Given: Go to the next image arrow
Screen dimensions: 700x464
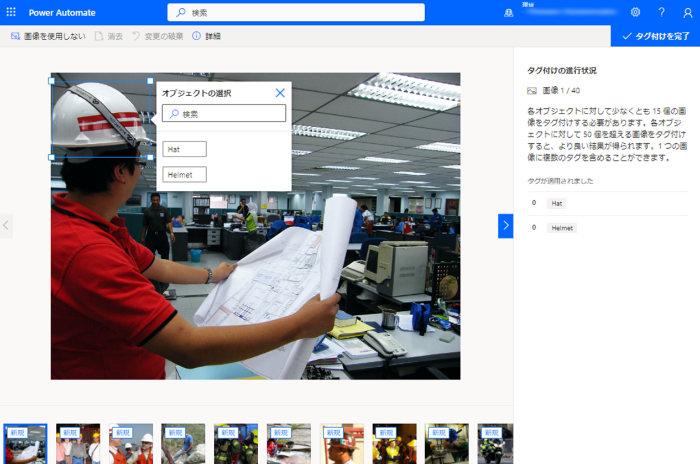Looking at the screenshot, I should [505, 226].
